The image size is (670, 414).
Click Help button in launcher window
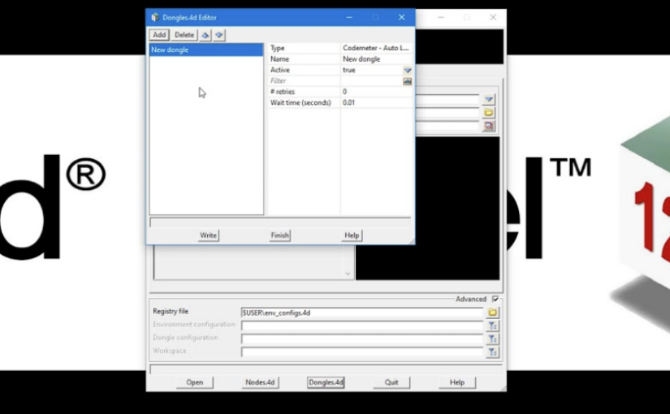[457, 382]
